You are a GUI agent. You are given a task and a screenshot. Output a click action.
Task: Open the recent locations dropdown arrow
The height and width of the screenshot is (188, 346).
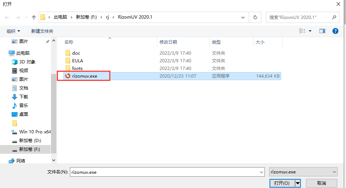tap(26, 17)
